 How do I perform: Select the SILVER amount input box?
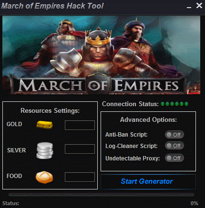coord(80,149)
